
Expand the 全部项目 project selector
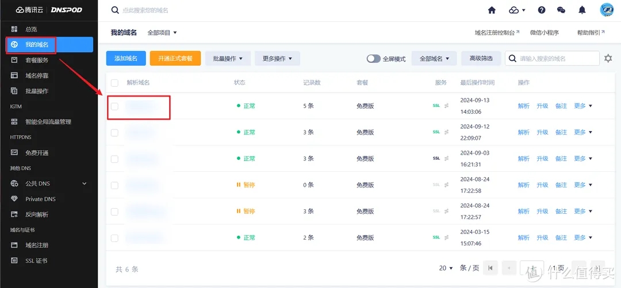pyautogui.click(x=162, y=33)
